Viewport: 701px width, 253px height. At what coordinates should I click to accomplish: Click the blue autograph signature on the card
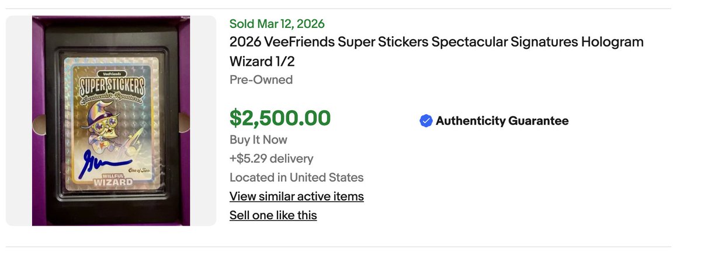point(92,160)
